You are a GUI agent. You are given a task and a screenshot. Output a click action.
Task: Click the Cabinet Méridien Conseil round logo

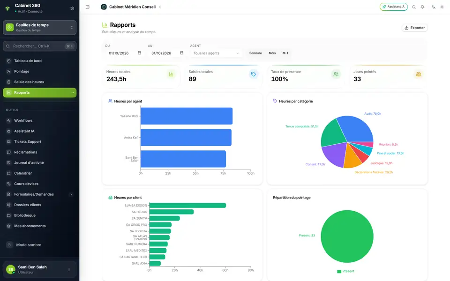(x=104, y=7)
